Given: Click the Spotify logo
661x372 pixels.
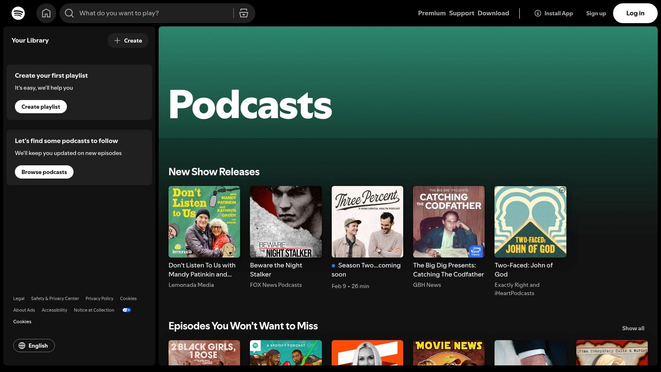Looking at the screenshot, I should (x=18, y=13).
